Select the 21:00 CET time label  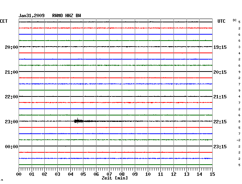click(x=12, y=72)
